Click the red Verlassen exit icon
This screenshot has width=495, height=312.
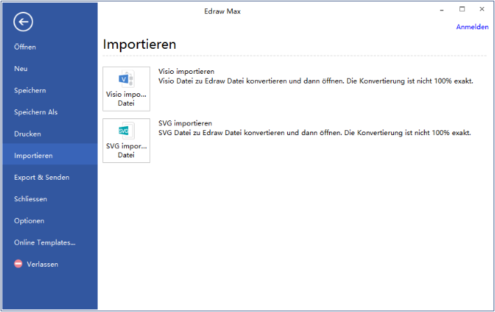[x=18, y=264]
